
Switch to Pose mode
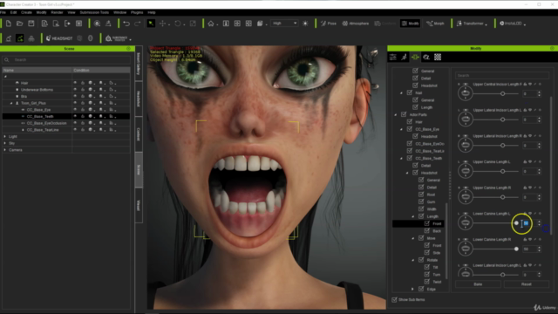[329, 24]
